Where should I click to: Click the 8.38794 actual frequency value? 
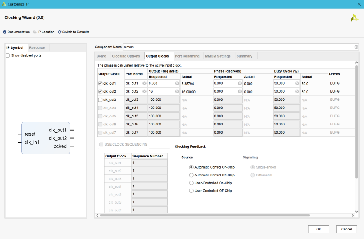188,84
